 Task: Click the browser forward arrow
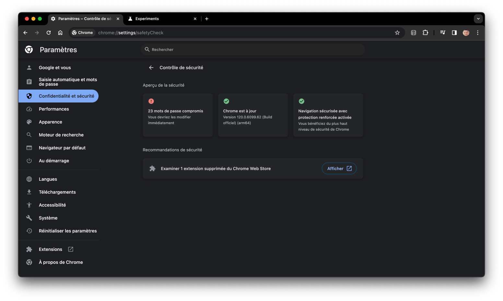[37, 33]
